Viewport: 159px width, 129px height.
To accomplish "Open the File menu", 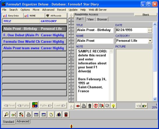I will pos(4,10).
